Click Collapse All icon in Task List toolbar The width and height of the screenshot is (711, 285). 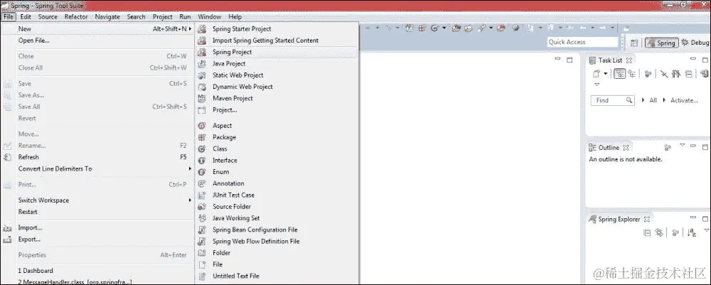point(689,74)
